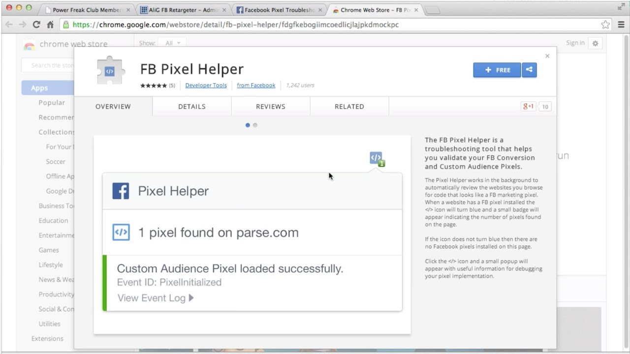Go to the Home page icon
Viewport: 630px width, 354px height.
(50, 25)
